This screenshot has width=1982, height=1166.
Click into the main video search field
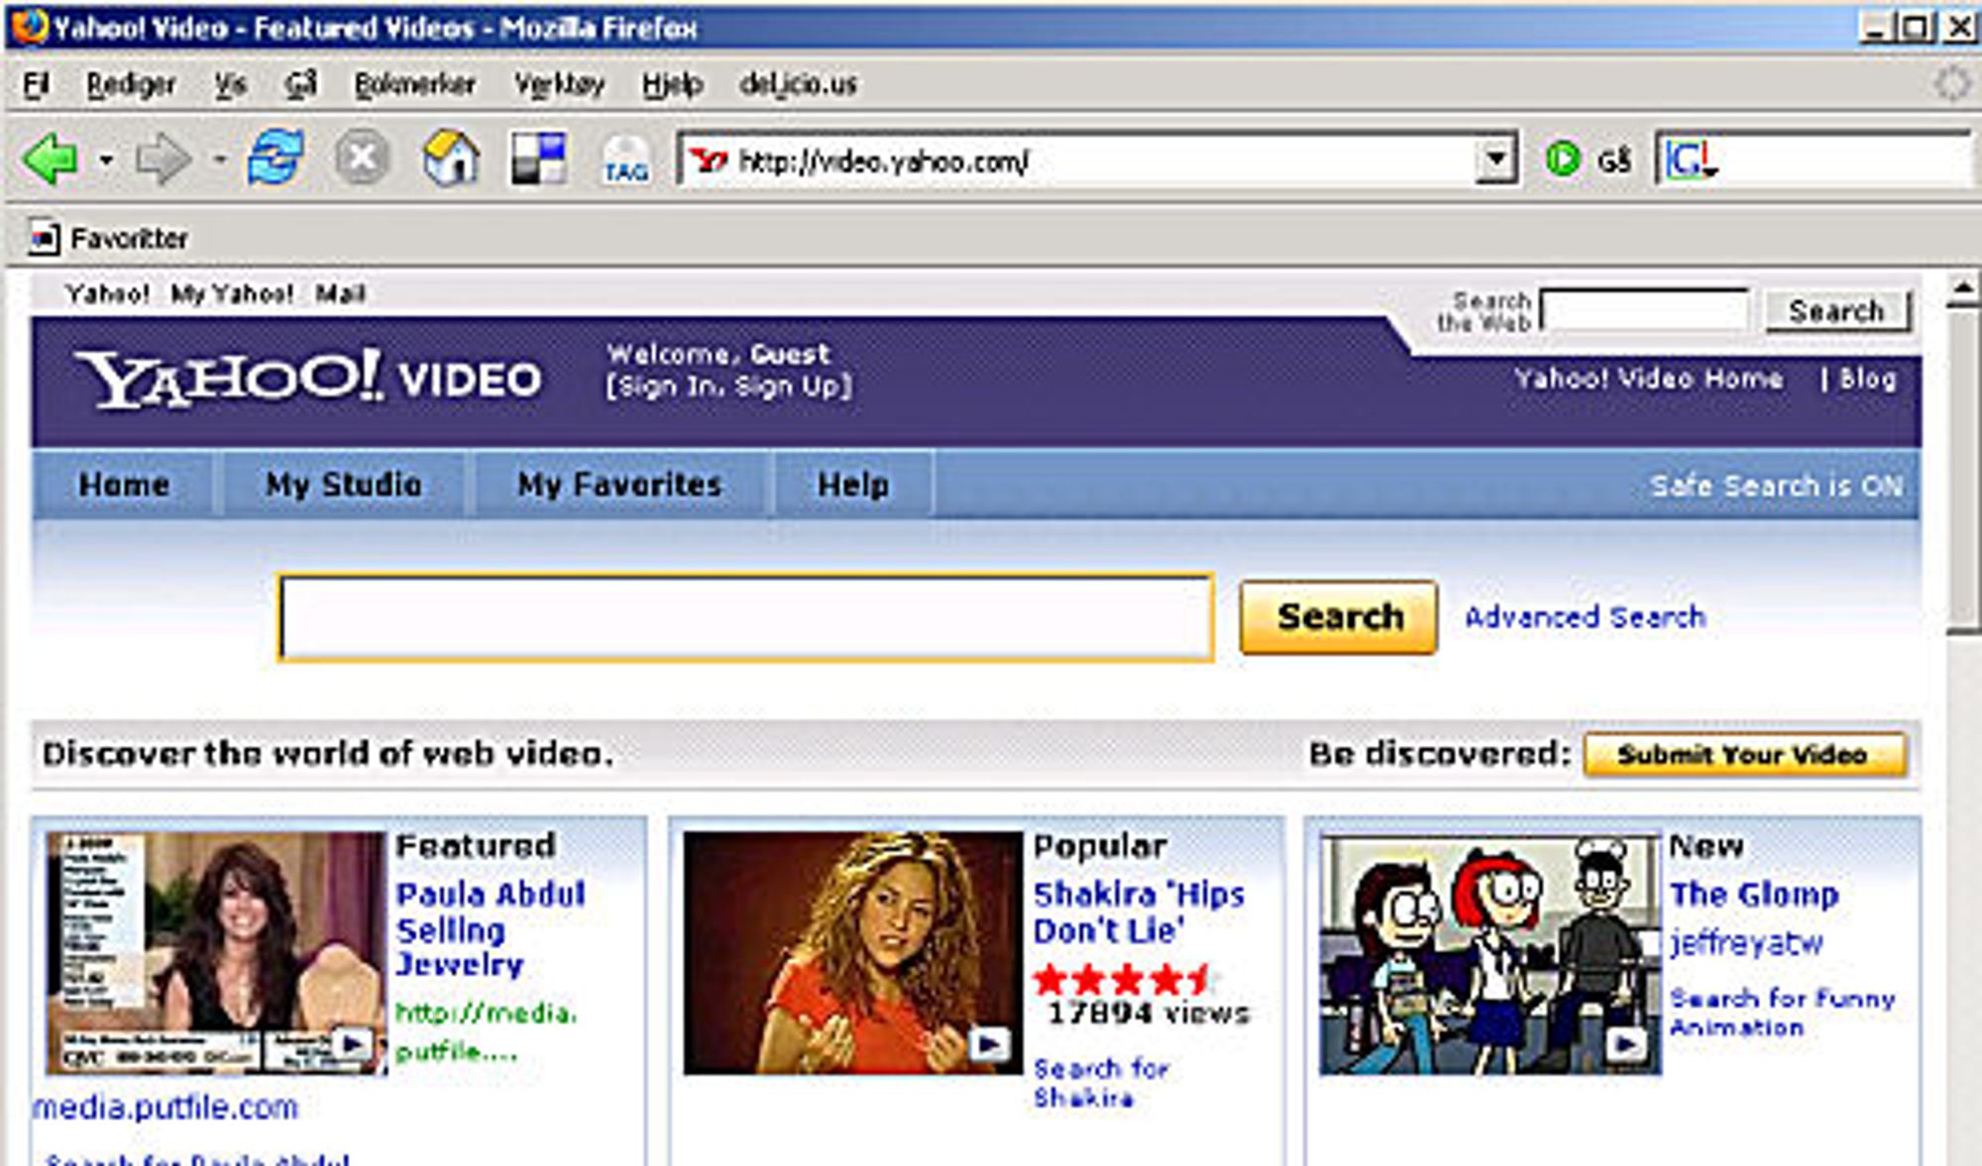tap(746, 617)
